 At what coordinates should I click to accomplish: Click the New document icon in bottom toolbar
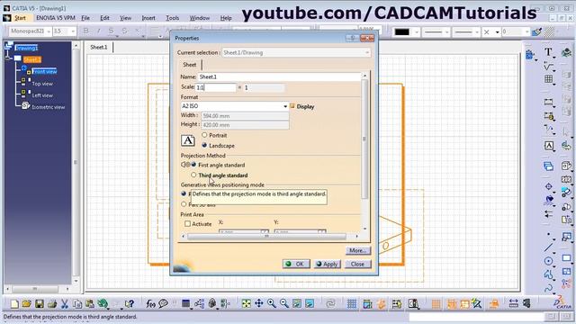14,303
